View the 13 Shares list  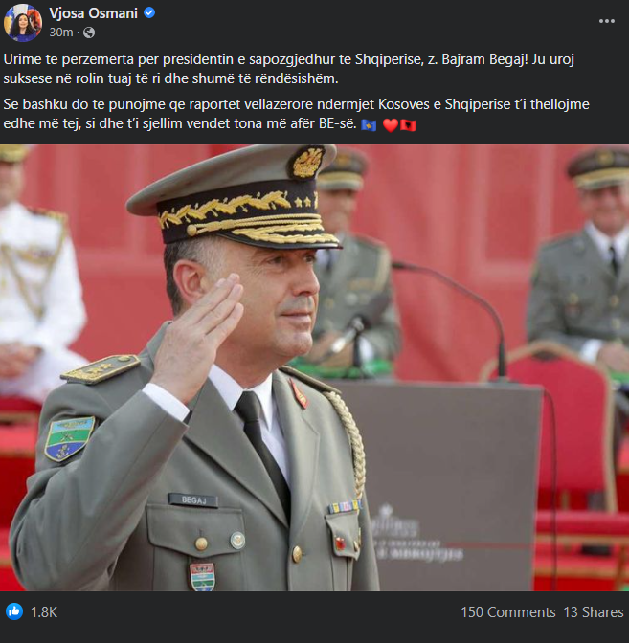pyautogui.click(x=594, y=612)
